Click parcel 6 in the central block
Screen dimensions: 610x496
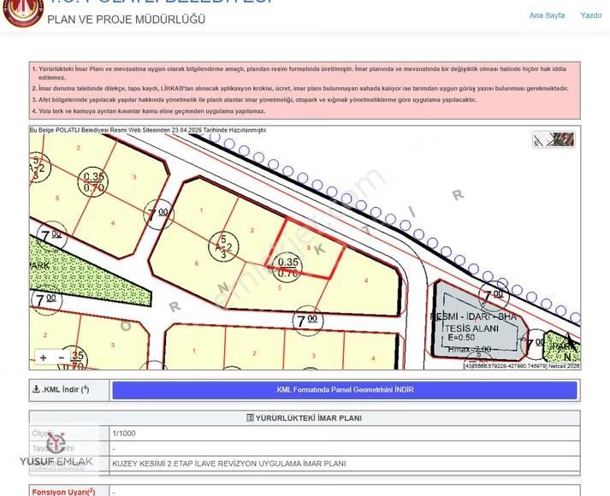point(197,263)
